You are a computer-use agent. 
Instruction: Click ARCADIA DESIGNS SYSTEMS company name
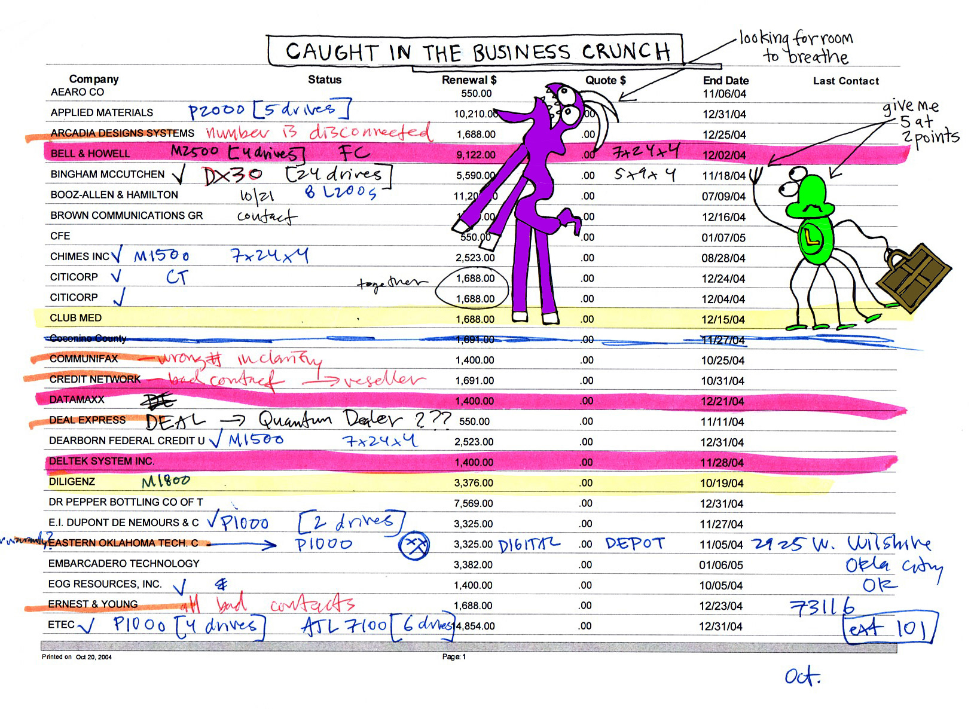(x=122, y=133)
